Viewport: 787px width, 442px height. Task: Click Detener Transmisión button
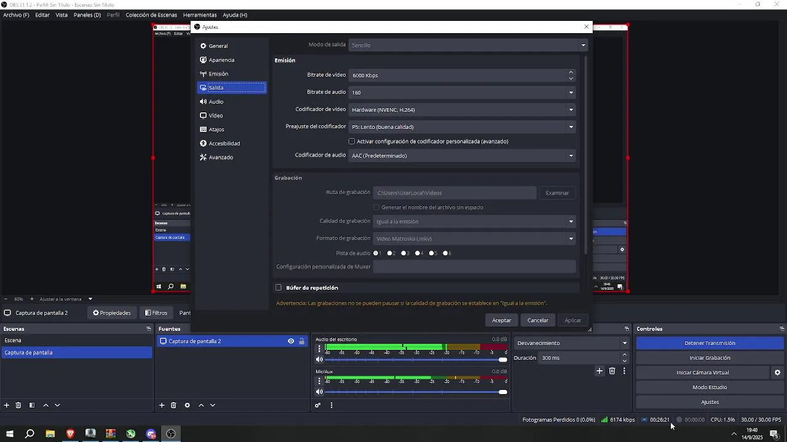pos(710,343)
